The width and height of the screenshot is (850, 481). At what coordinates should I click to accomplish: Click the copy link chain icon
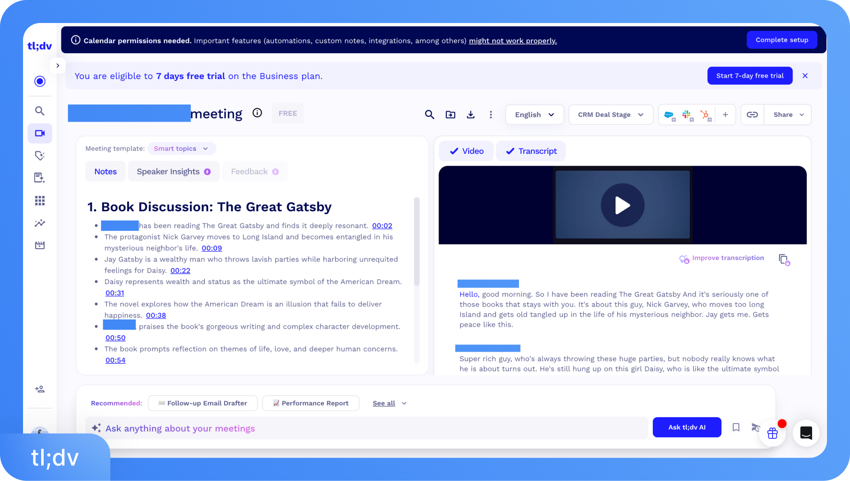point(752,115)
